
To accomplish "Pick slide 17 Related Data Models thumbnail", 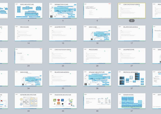I will click(131, 33).
